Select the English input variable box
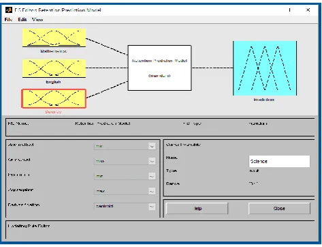Screen dimensions: 322x247 click(x=54, y=68)
